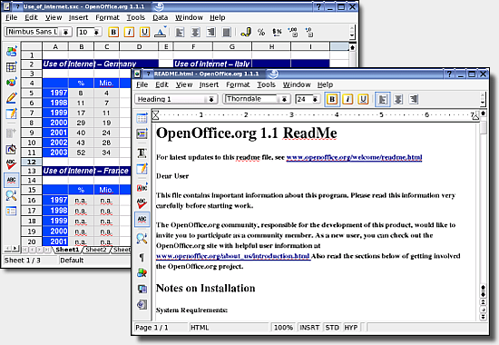This screenshot has width=499, height=345.
Task: Apply currency number format in spreadsheet
Action: (x=246, y=32)
